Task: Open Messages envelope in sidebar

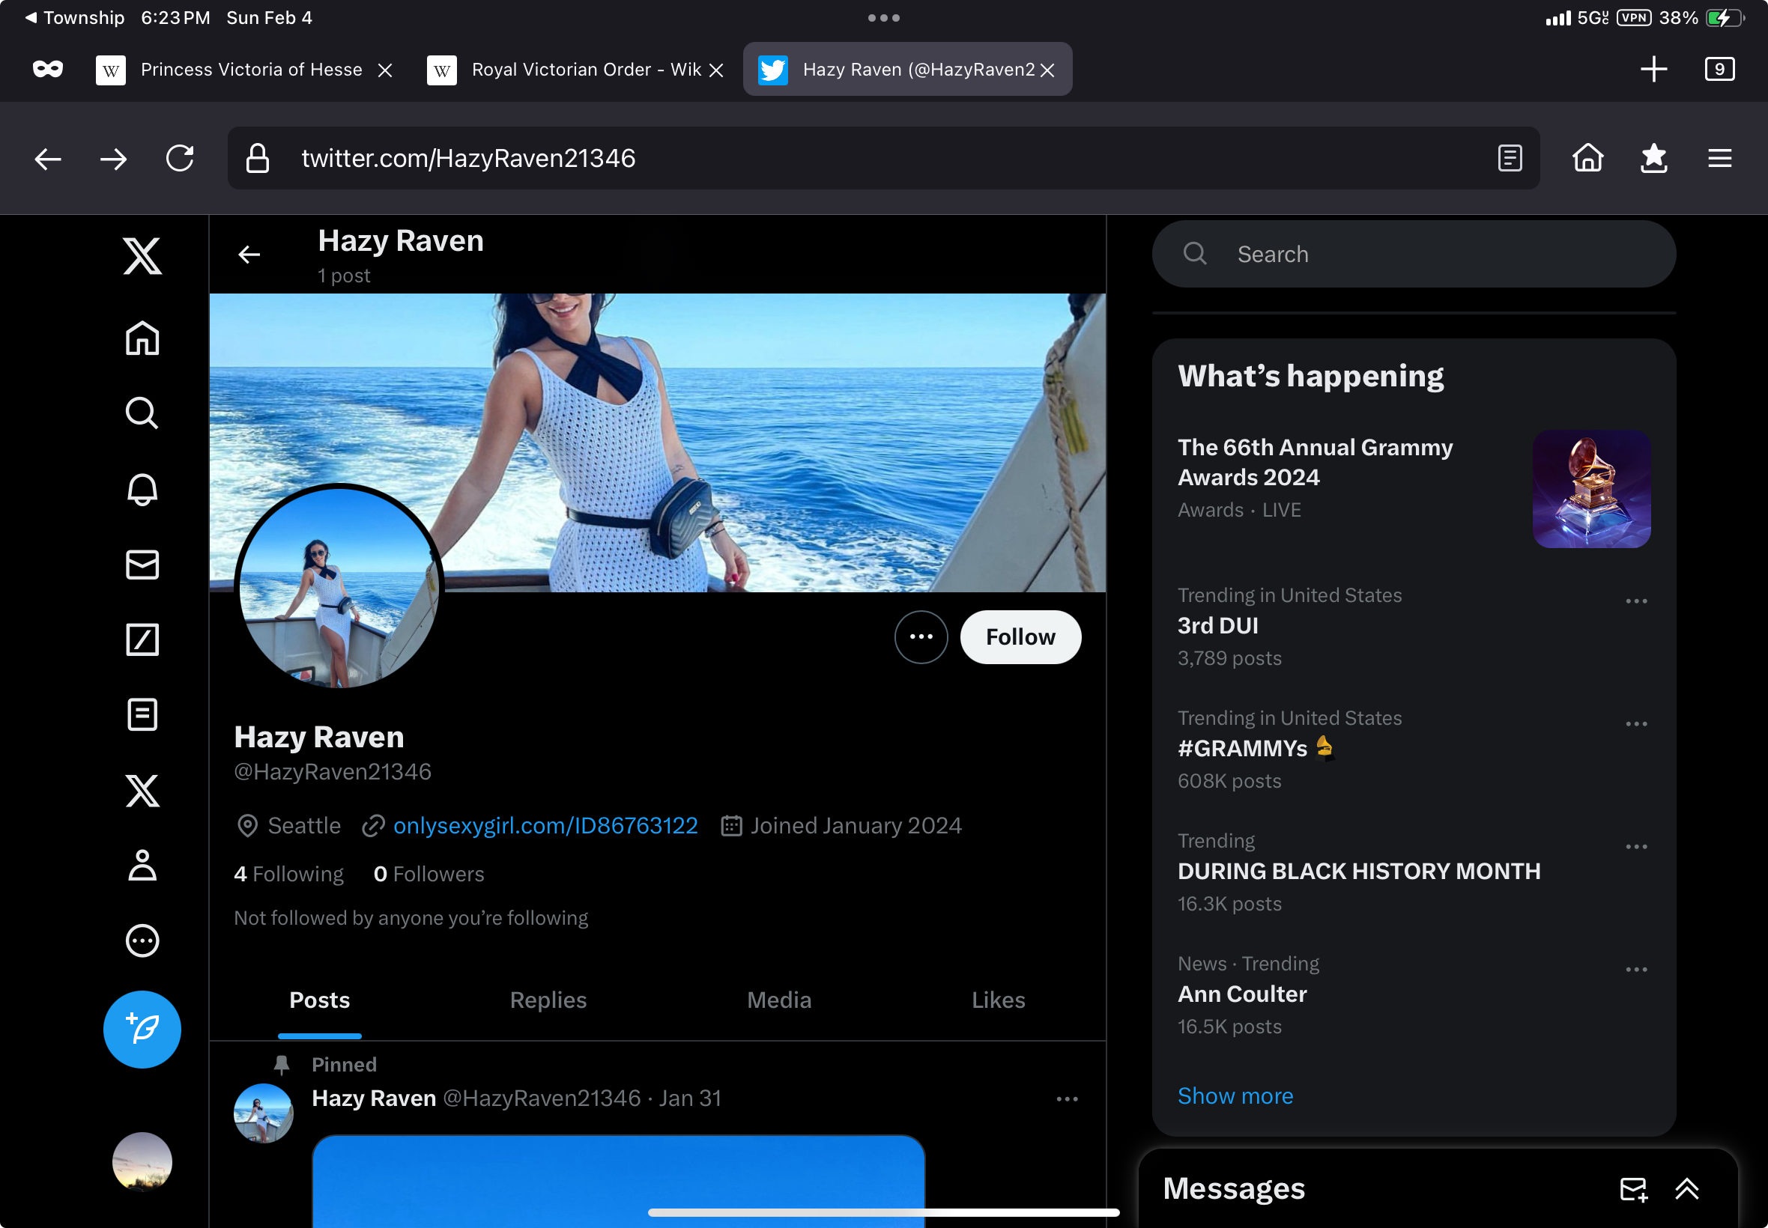Action: (x=142, y=565)
